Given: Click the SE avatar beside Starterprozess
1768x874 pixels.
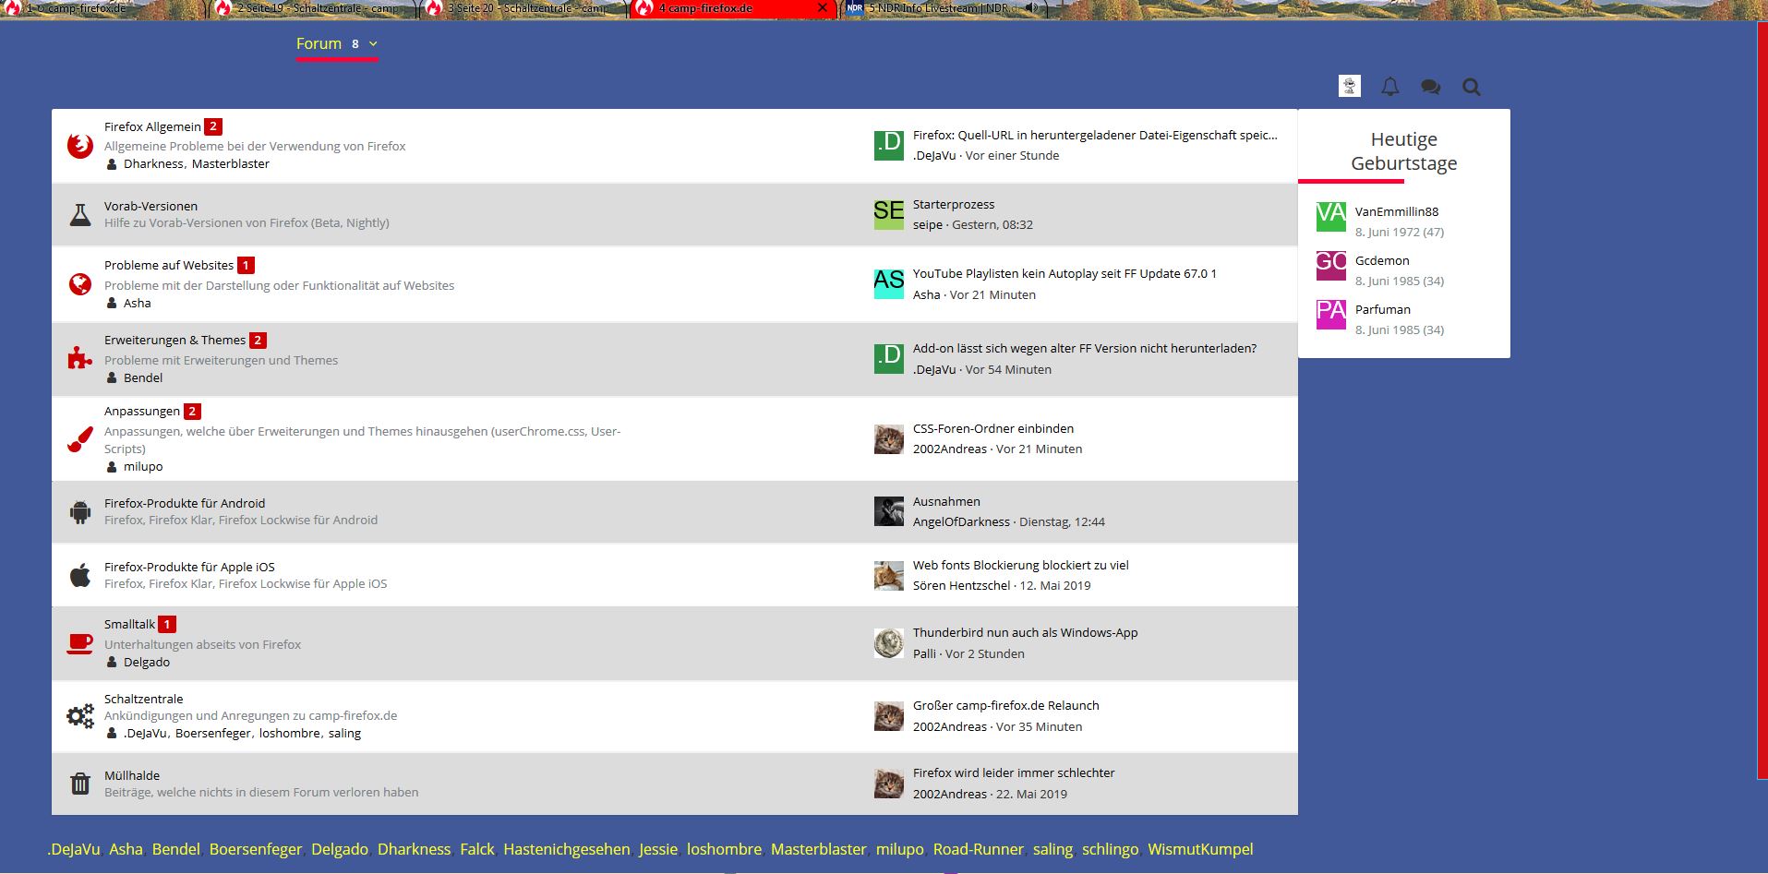Looking at the screenshot, I should click(x=889, y=214).
